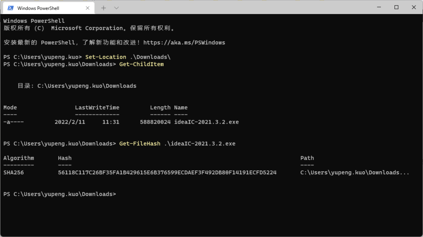Close the Windows PowerShell tab
The height and width of the screenshot is (237, 423).
click(88, 8)
